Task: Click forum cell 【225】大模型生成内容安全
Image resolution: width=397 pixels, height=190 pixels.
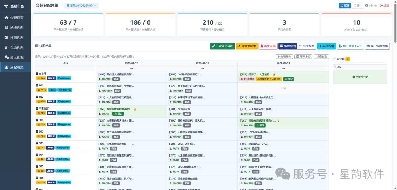Action: [283, 100]
